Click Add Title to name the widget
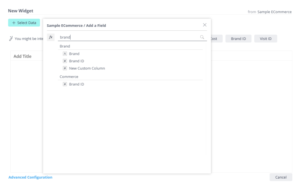This screenshot has height=190, width=301. (22, 56)
